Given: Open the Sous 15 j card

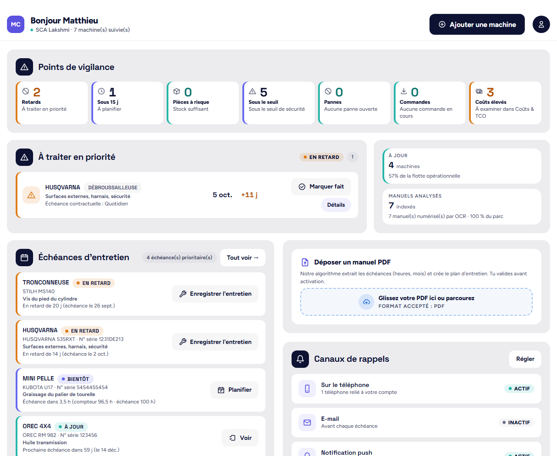Looking at the screenshot, I should 128,103.
